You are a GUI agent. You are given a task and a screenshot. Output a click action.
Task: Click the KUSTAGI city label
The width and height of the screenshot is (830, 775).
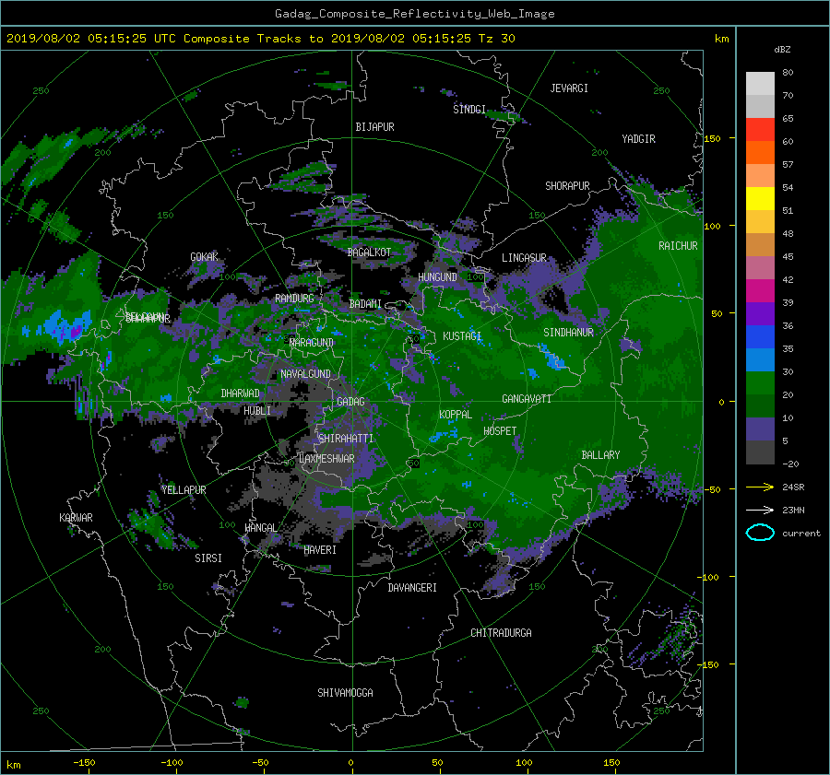point(462,336)
